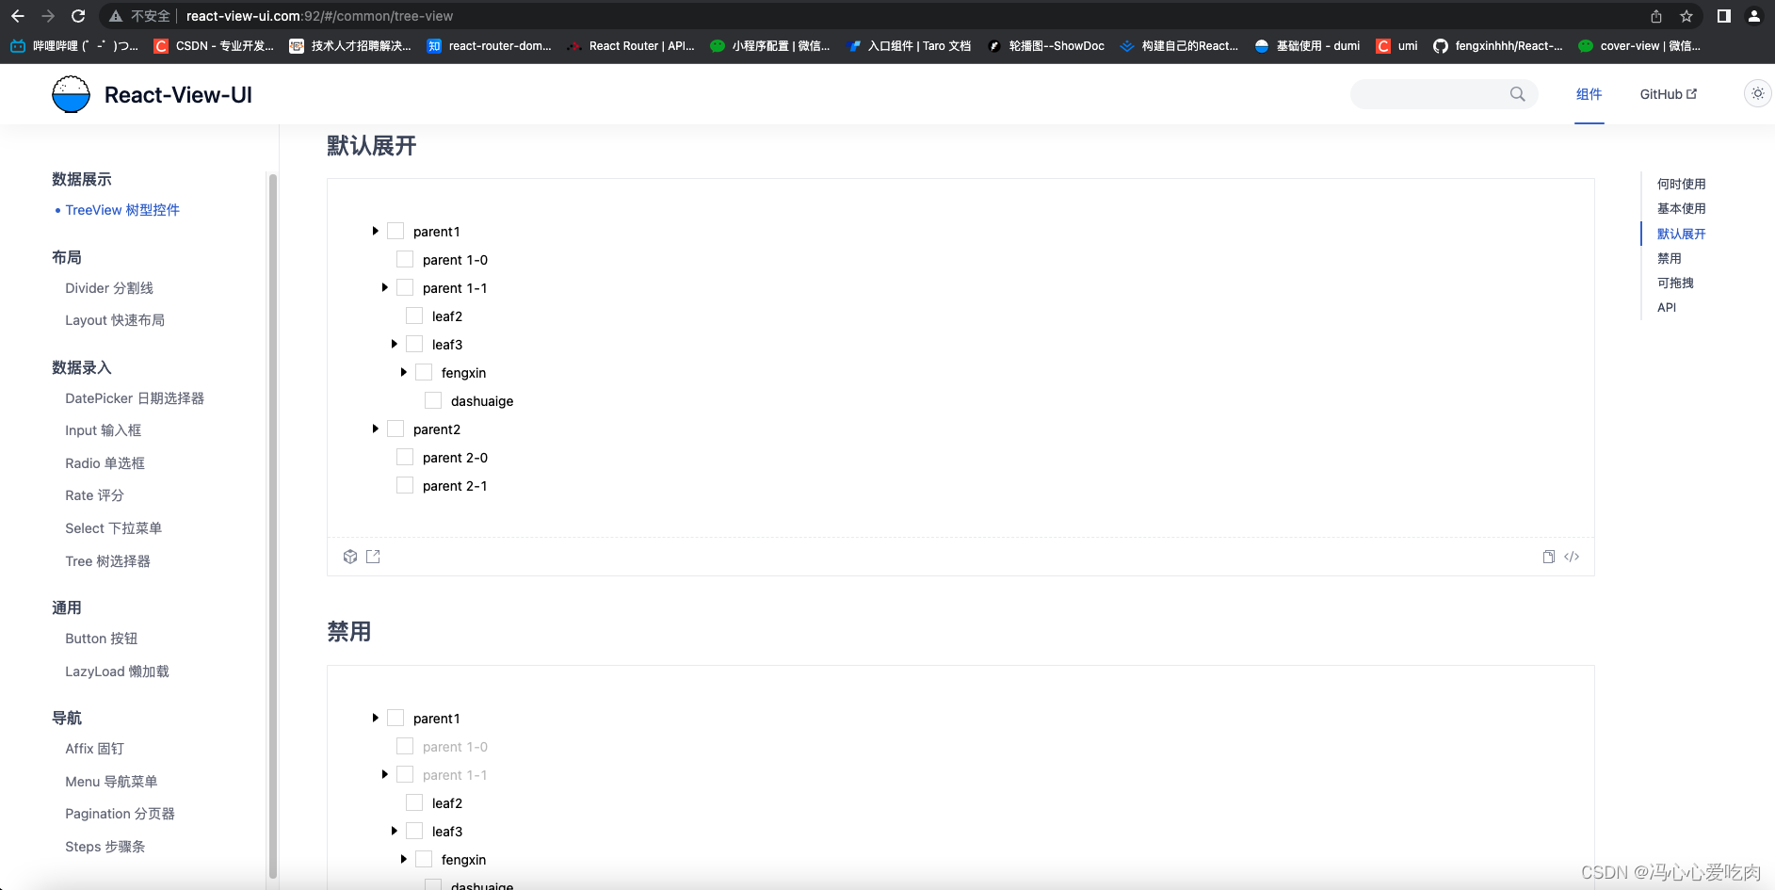Open demo in new window icon

click(373, 557)
